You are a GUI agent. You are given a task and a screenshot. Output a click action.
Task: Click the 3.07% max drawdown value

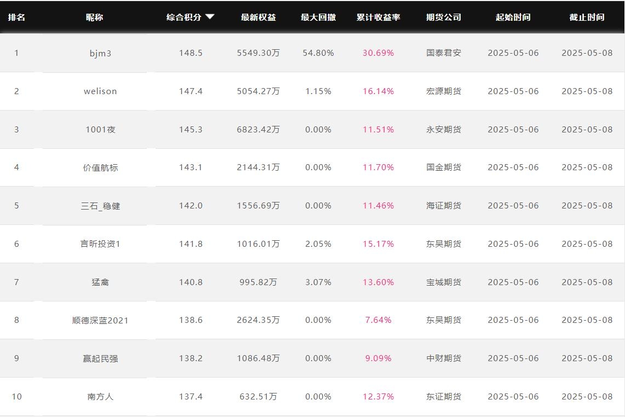[318, 282]
